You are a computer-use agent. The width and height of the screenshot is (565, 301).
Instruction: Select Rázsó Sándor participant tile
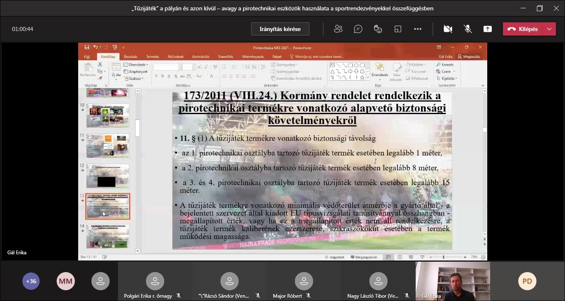230,281
